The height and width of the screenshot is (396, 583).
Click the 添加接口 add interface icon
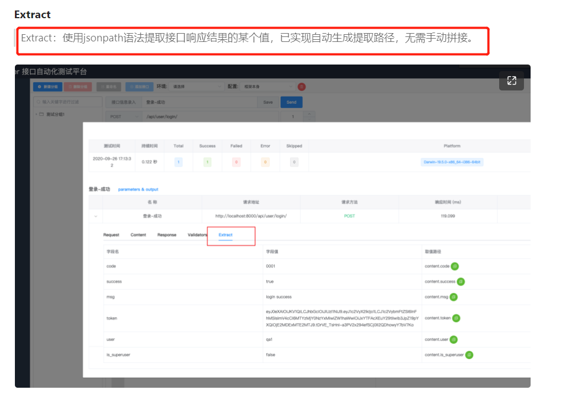click(x=131, y=87)
